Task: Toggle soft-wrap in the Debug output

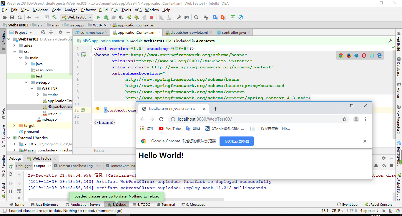Action: [19, 191]
